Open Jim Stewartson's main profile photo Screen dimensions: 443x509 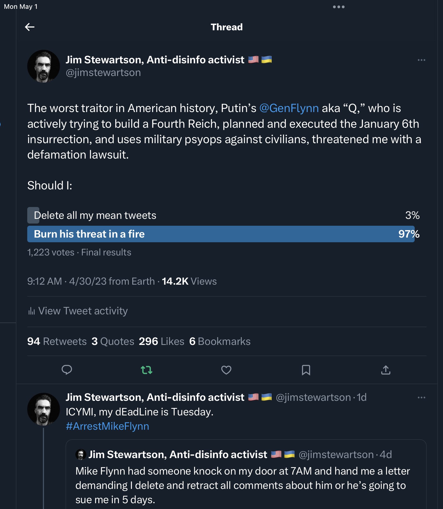coord(43,66)
